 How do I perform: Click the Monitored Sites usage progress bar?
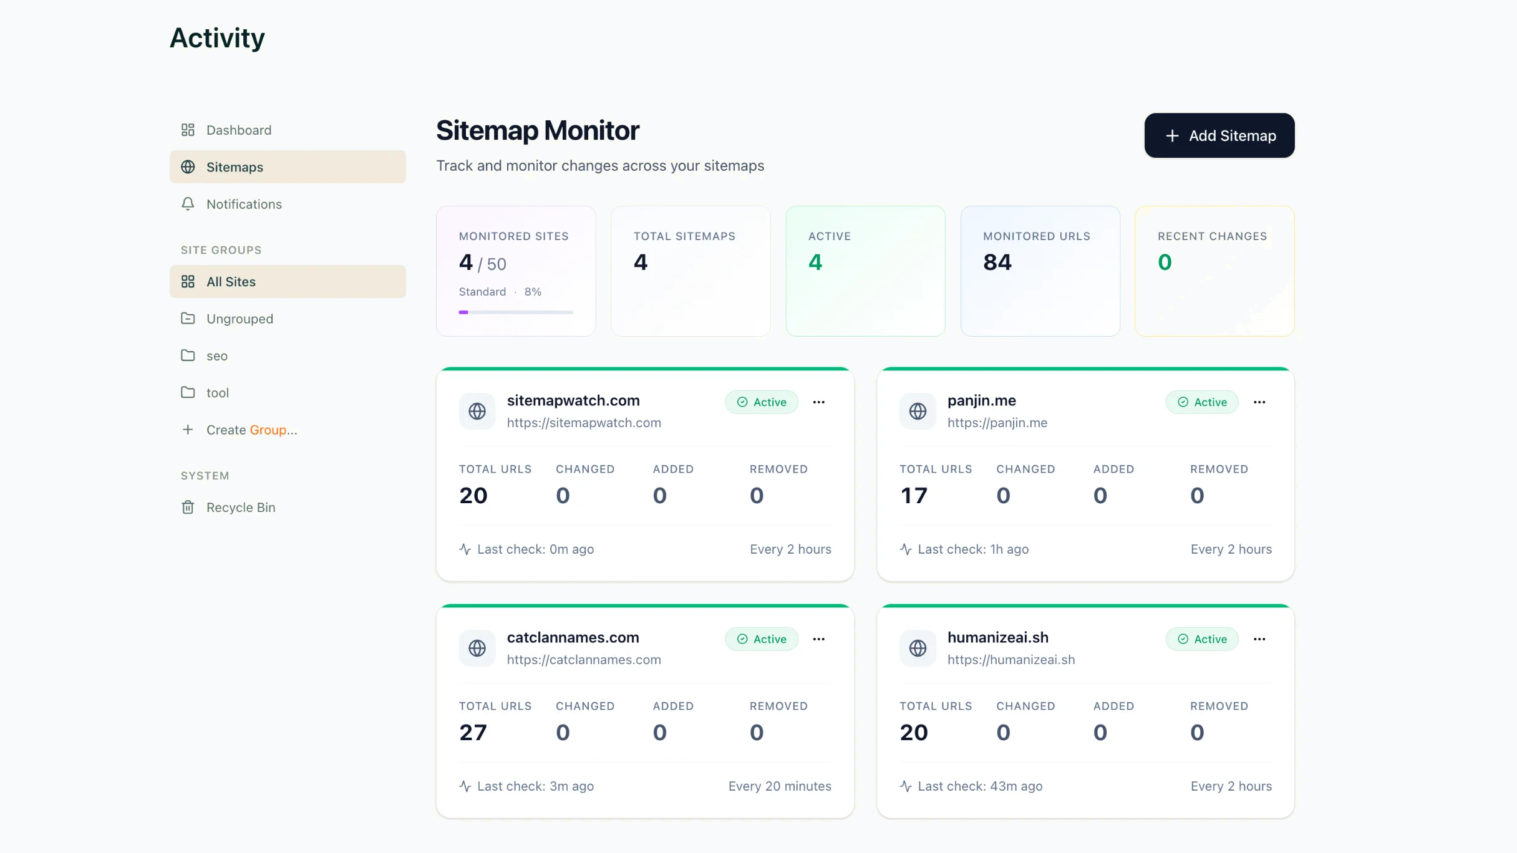(515, 312)
